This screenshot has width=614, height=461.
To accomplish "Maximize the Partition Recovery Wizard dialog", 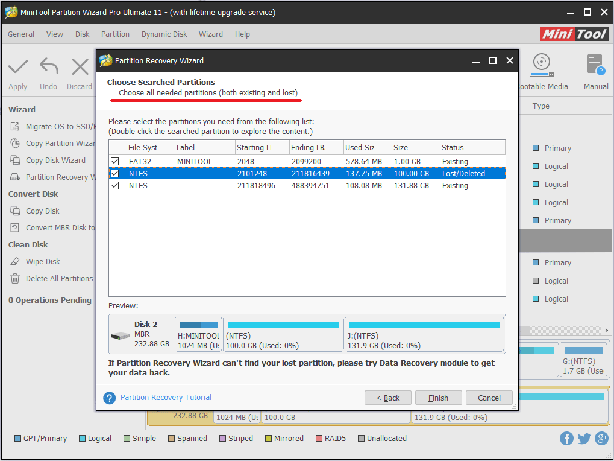I will point(493,60).
